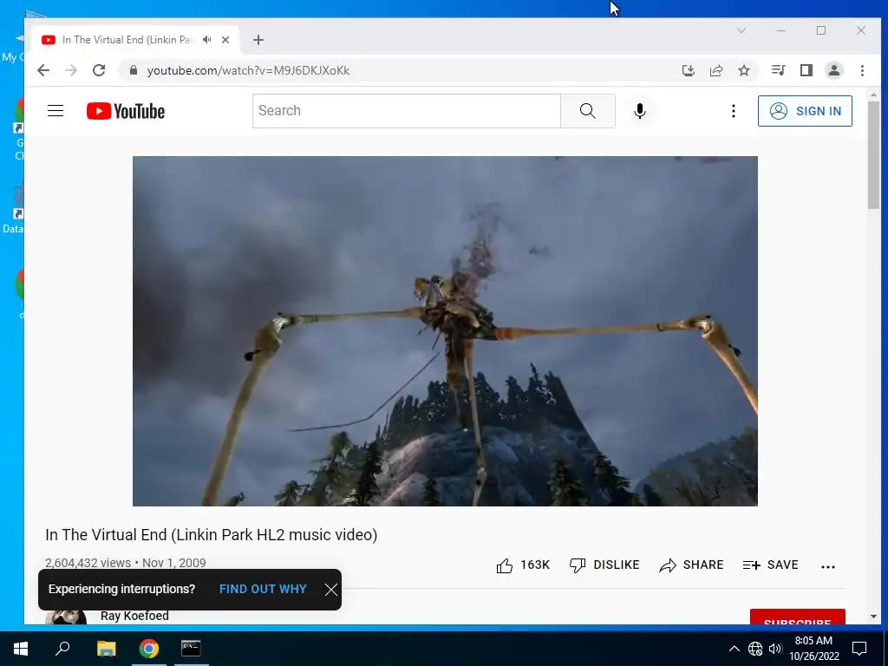
Task: Dismiss the interruptions notification
Action: 330,590
